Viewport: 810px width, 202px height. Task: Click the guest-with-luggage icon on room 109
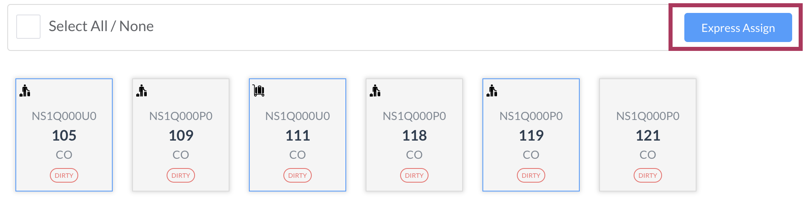click(142, 90)
